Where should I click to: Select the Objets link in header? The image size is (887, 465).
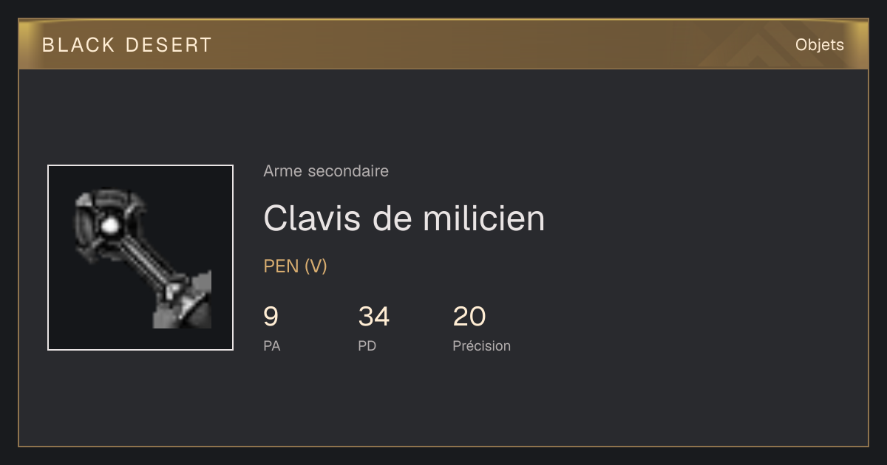click(820, 45)
